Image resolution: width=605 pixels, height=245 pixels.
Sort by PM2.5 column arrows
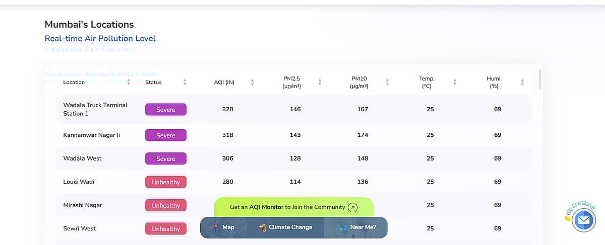point(320,82)
